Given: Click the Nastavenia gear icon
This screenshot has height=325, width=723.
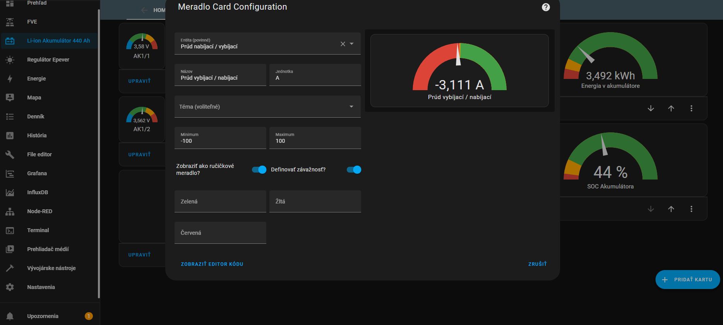Looking at the screenshot, I should [10, 287].
